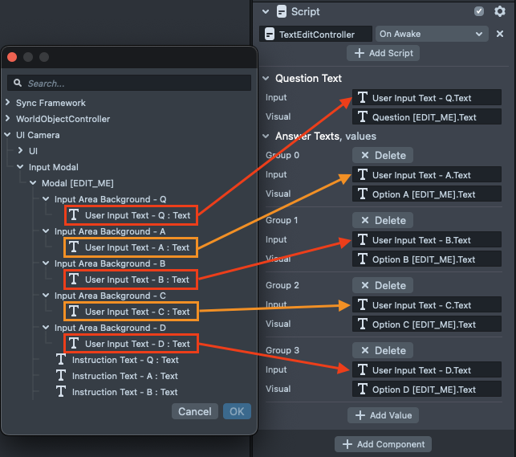Select User Input Text - Q : Text row
Image resolution: width=516 pixels, height=457 pixels.
(x=131, y=215)
